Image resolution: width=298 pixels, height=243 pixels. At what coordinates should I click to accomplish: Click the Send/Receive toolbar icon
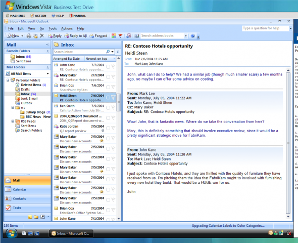pyautogui.click(x=129, y=35)
